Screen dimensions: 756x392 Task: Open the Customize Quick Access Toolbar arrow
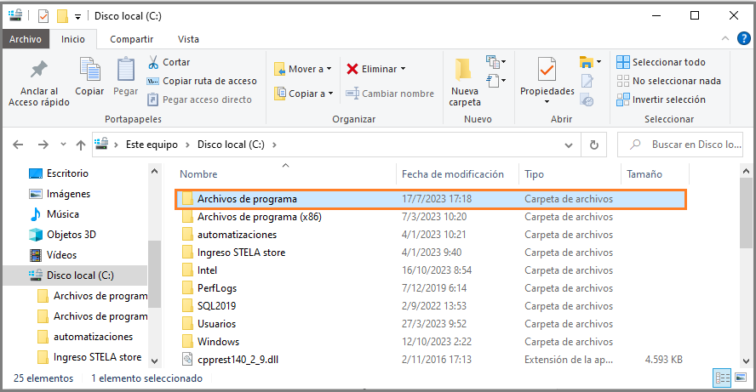tap(77, 17)
